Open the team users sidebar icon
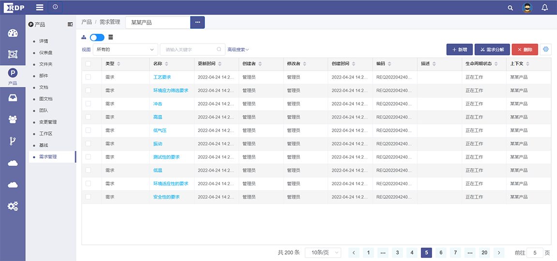Screen dimensions: 557x261 click(13, 120)
